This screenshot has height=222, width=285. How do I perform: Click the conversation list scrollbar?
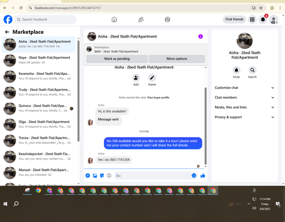pos(78,91)
